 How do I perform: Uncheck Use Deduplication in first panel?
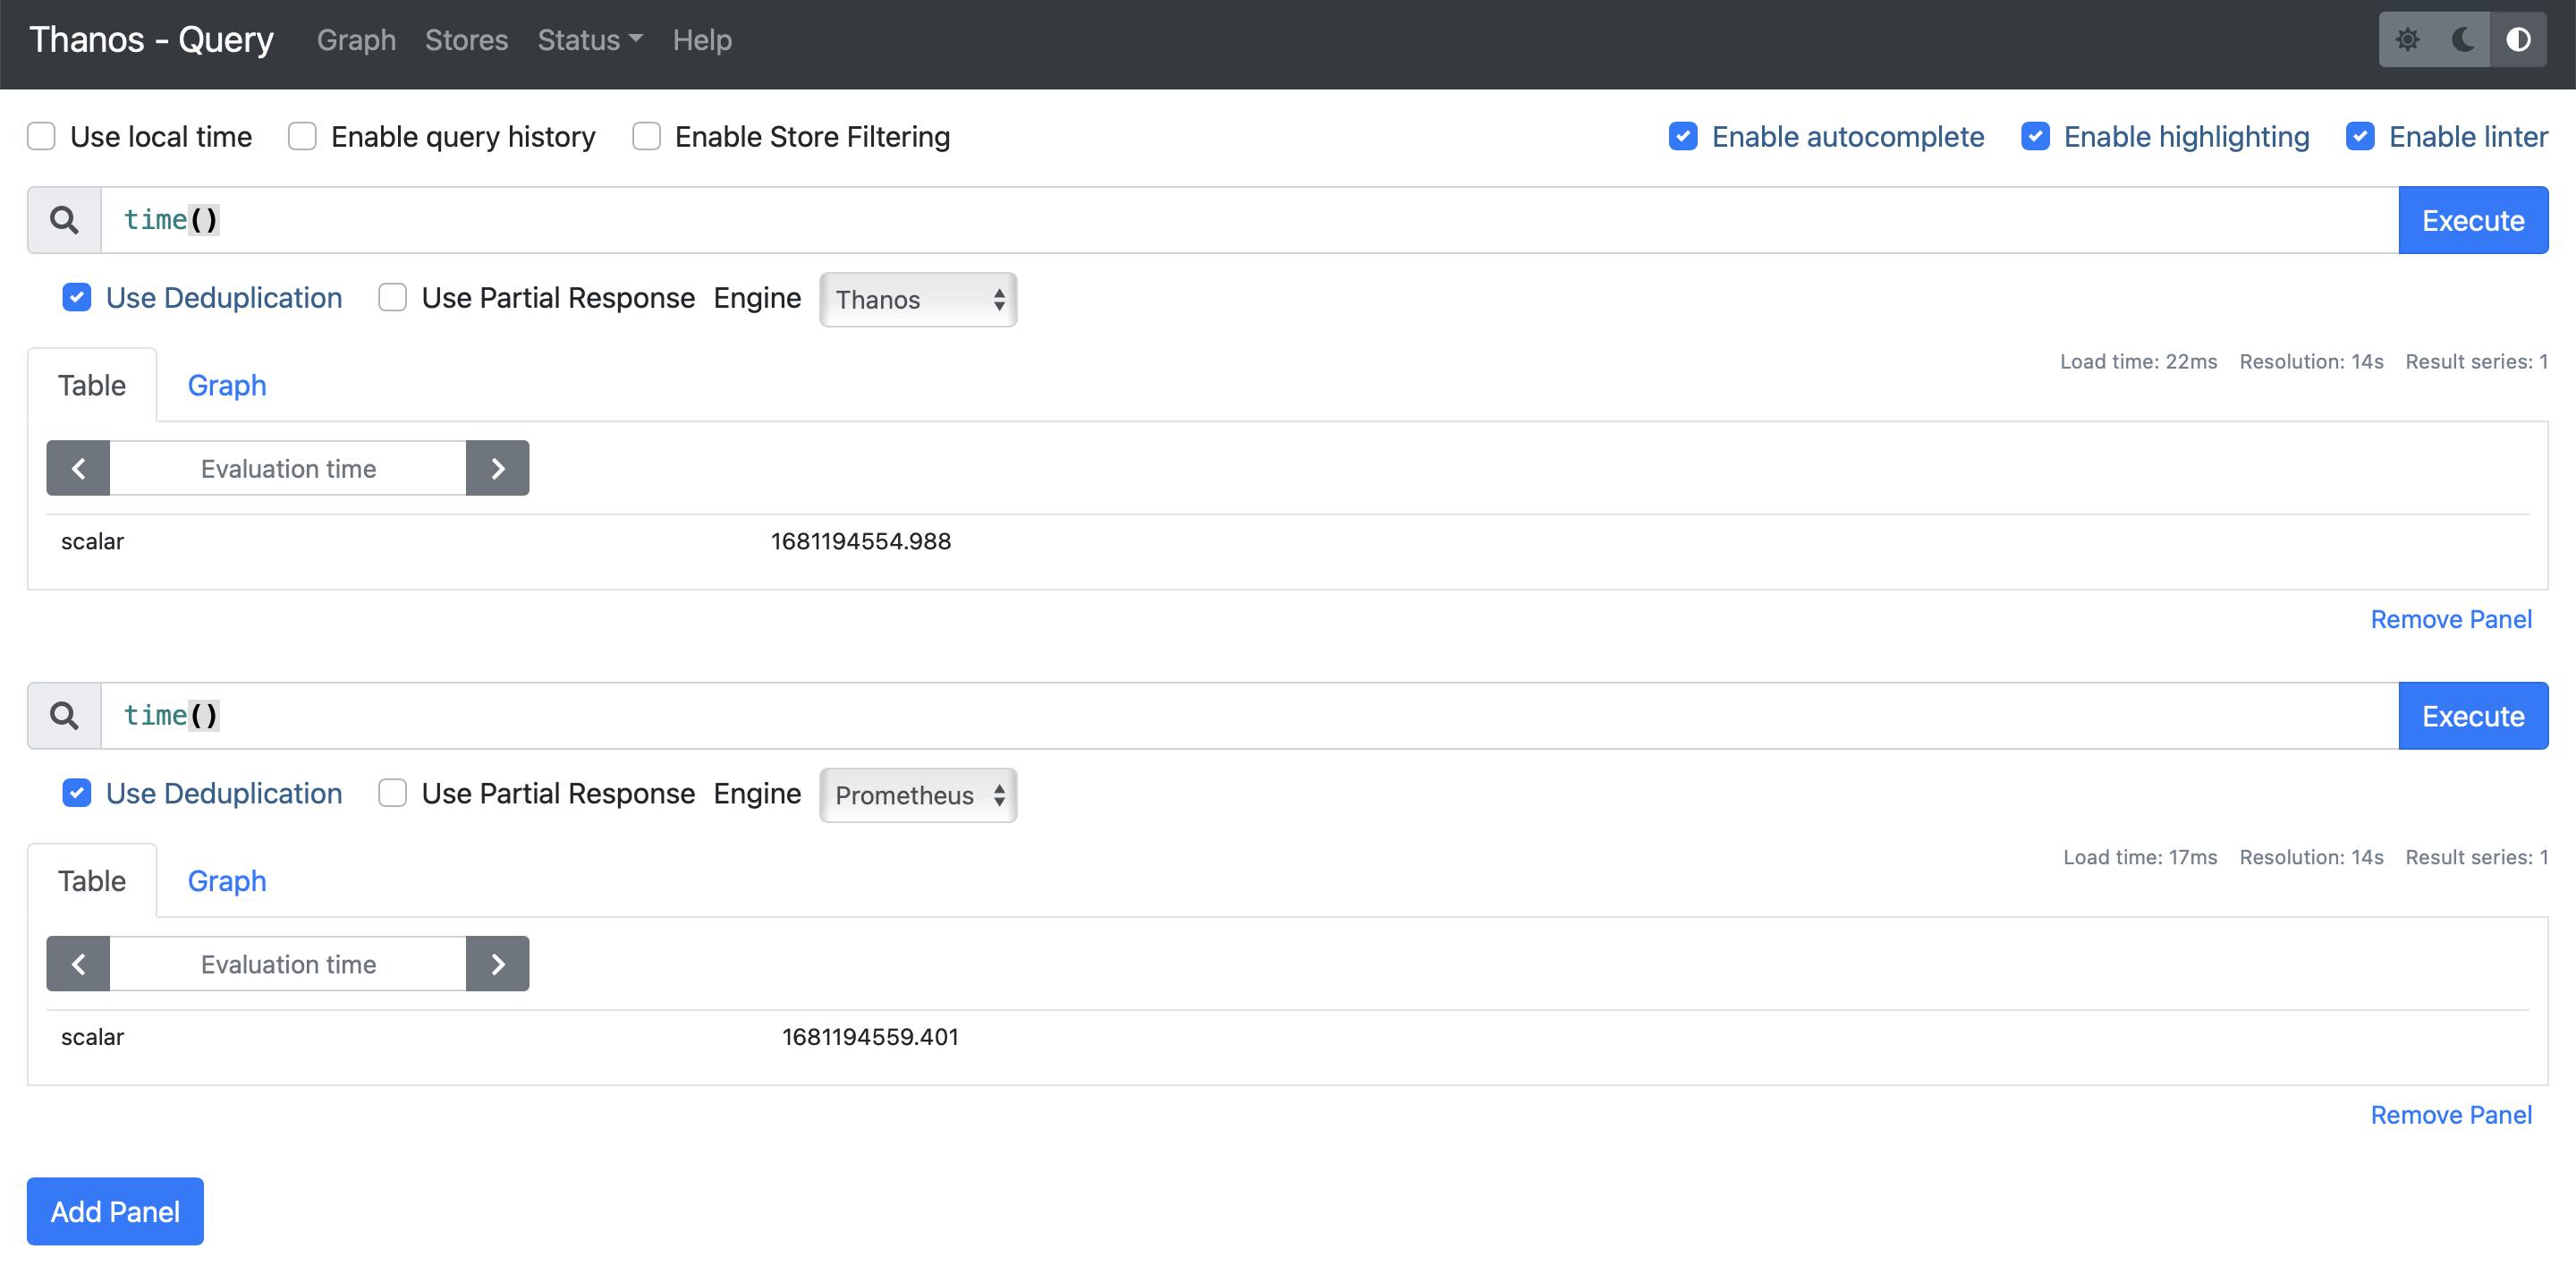point(77,298)
